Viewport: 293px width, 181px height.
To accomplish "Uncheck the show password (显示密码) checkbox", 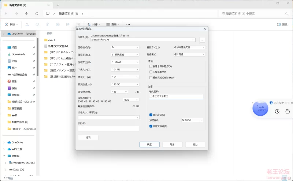I will (x=151, y=115).
